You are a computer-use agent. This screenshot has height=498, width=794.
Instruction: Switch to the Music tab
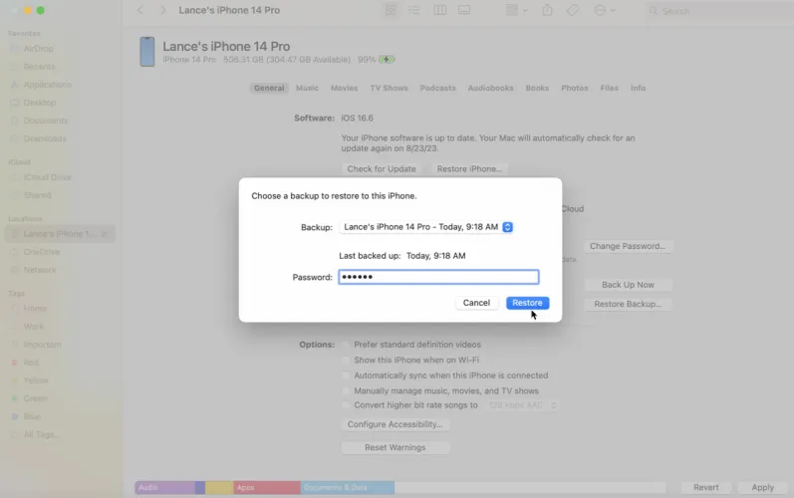(x=307, y=88)
